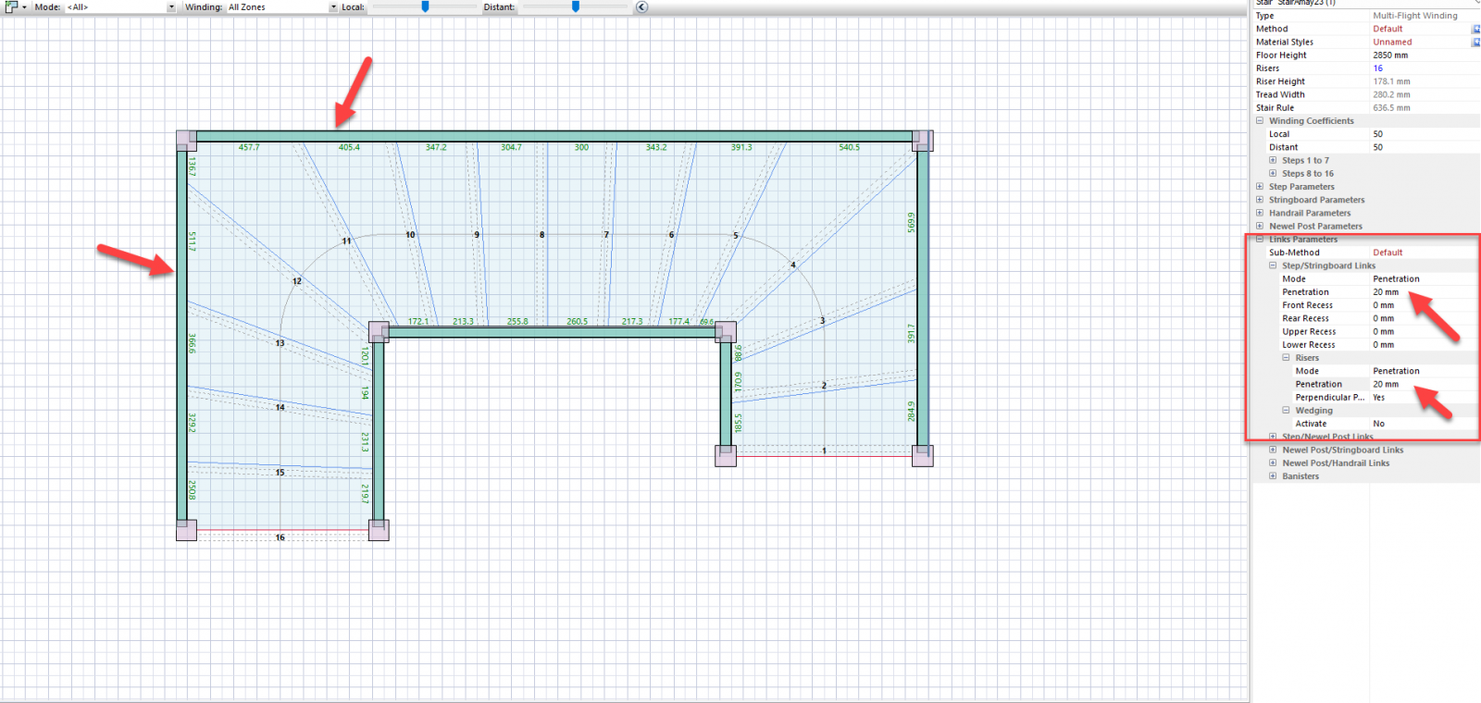The image size is (1481, 703).
Task: Toggle the Perpendicular P... Yes value
Action: point(1379,397)
